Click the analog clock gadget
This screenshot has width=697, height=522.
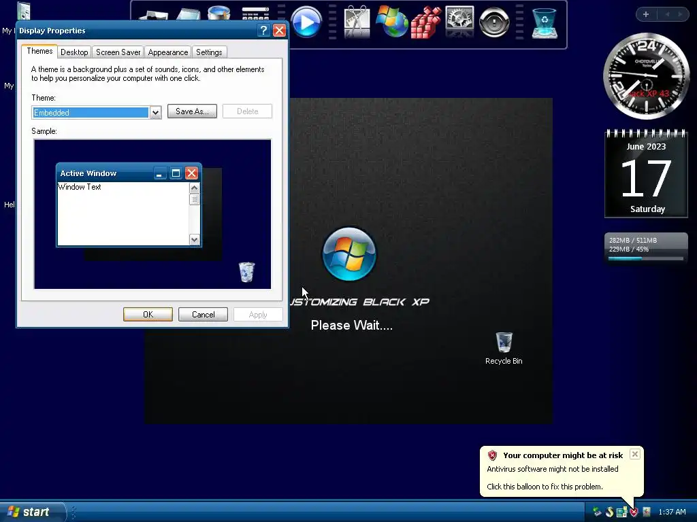[646, 75]
